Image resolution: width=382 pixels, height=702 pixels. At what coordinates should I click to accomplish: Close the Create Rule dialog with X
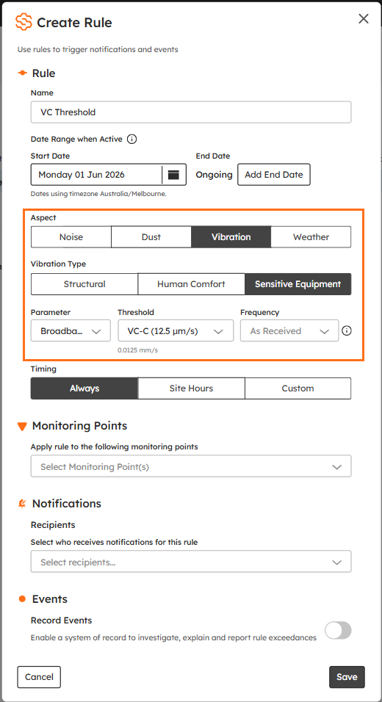pos(363,19)
